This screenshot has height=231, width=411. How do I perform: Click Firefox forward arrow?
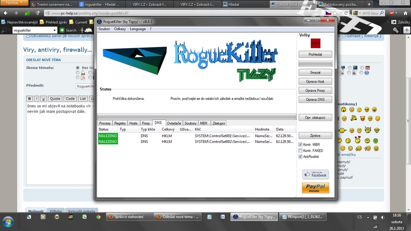click(x=16, y=13)
